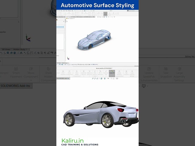Click Previous View icon above the rendered car

[97, 78]
